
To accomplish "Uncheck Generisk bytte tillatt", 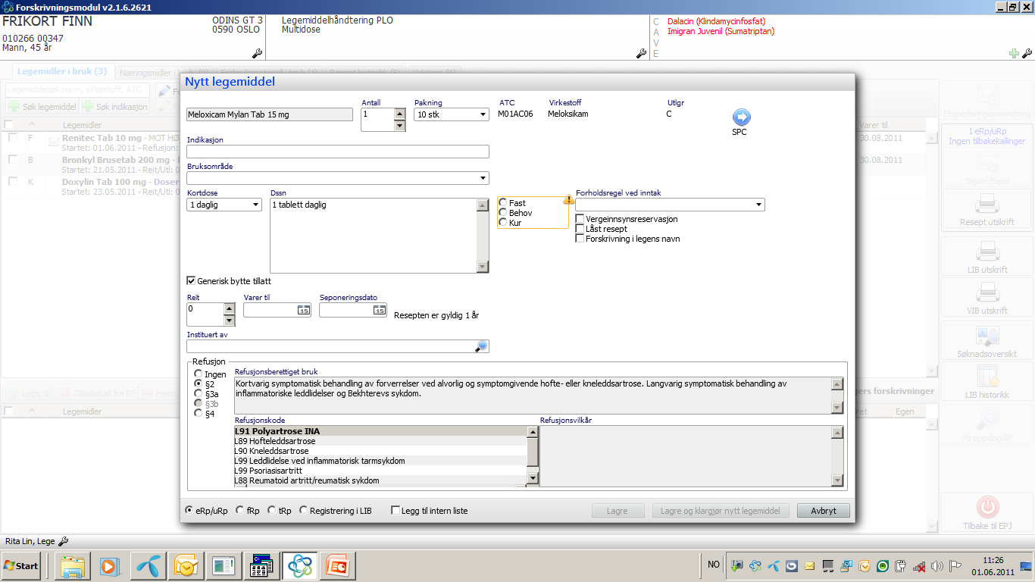I will click(191, 281).
